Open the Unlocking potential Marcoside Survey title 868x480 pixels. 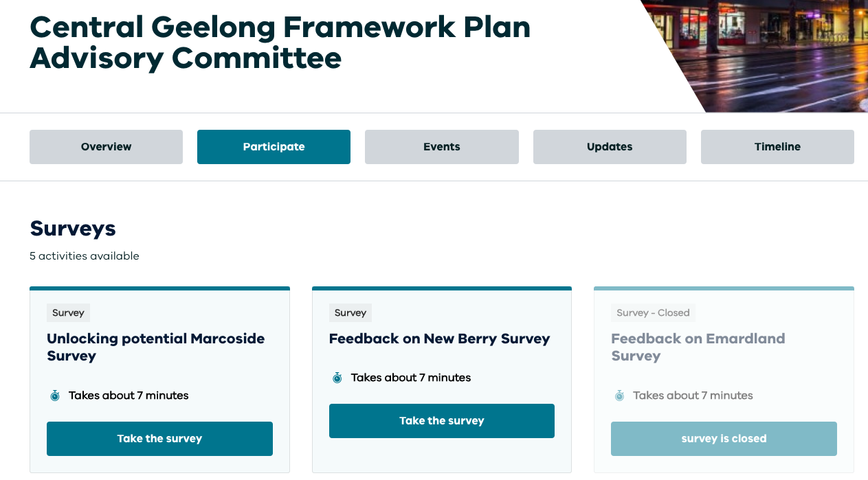[155, 347]
